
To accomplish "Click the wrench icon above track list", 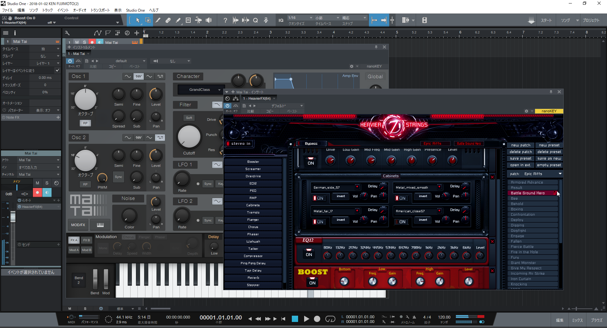I will coord(67,33).
